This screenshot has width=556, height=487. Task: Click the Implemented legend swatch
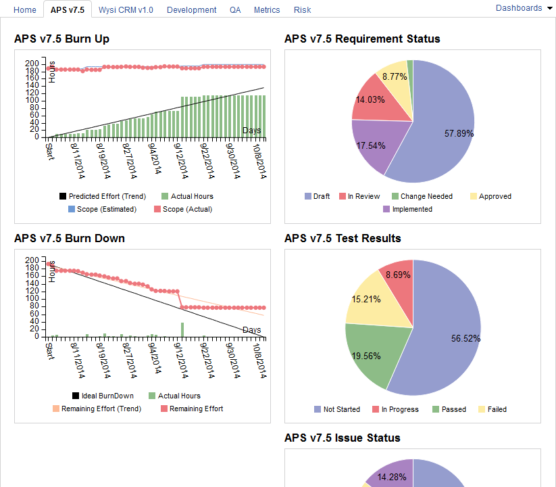coord(387,210)
